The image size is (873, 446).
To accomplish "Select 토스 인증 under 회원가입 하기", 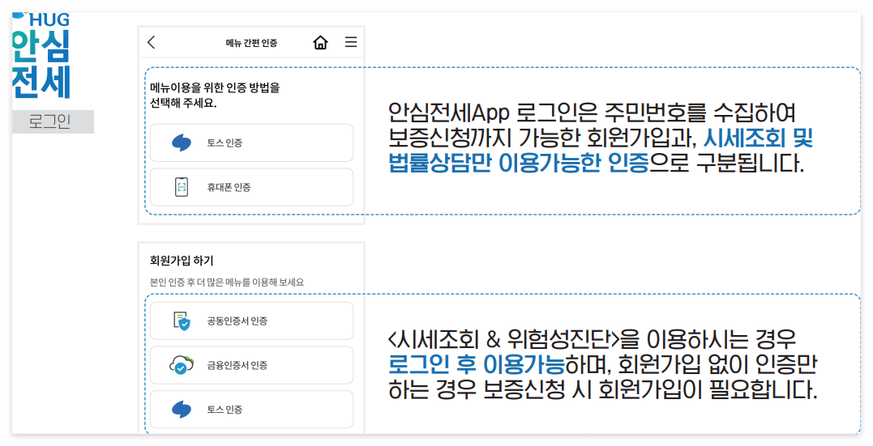I will [251, 410].
